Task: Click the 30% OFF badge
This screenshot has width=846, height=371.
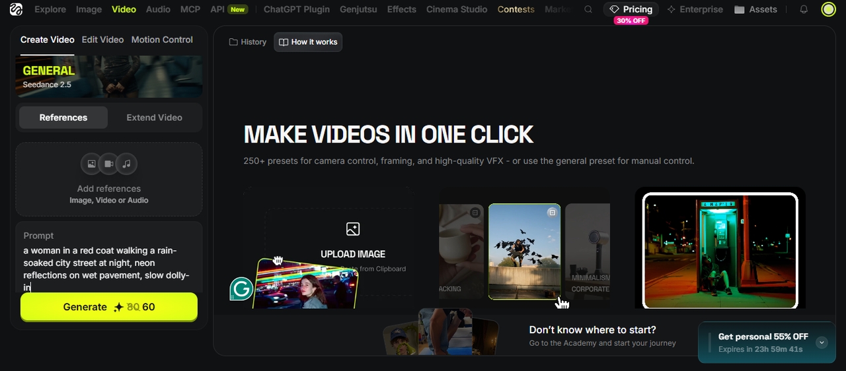Action: tap(631, 20)
